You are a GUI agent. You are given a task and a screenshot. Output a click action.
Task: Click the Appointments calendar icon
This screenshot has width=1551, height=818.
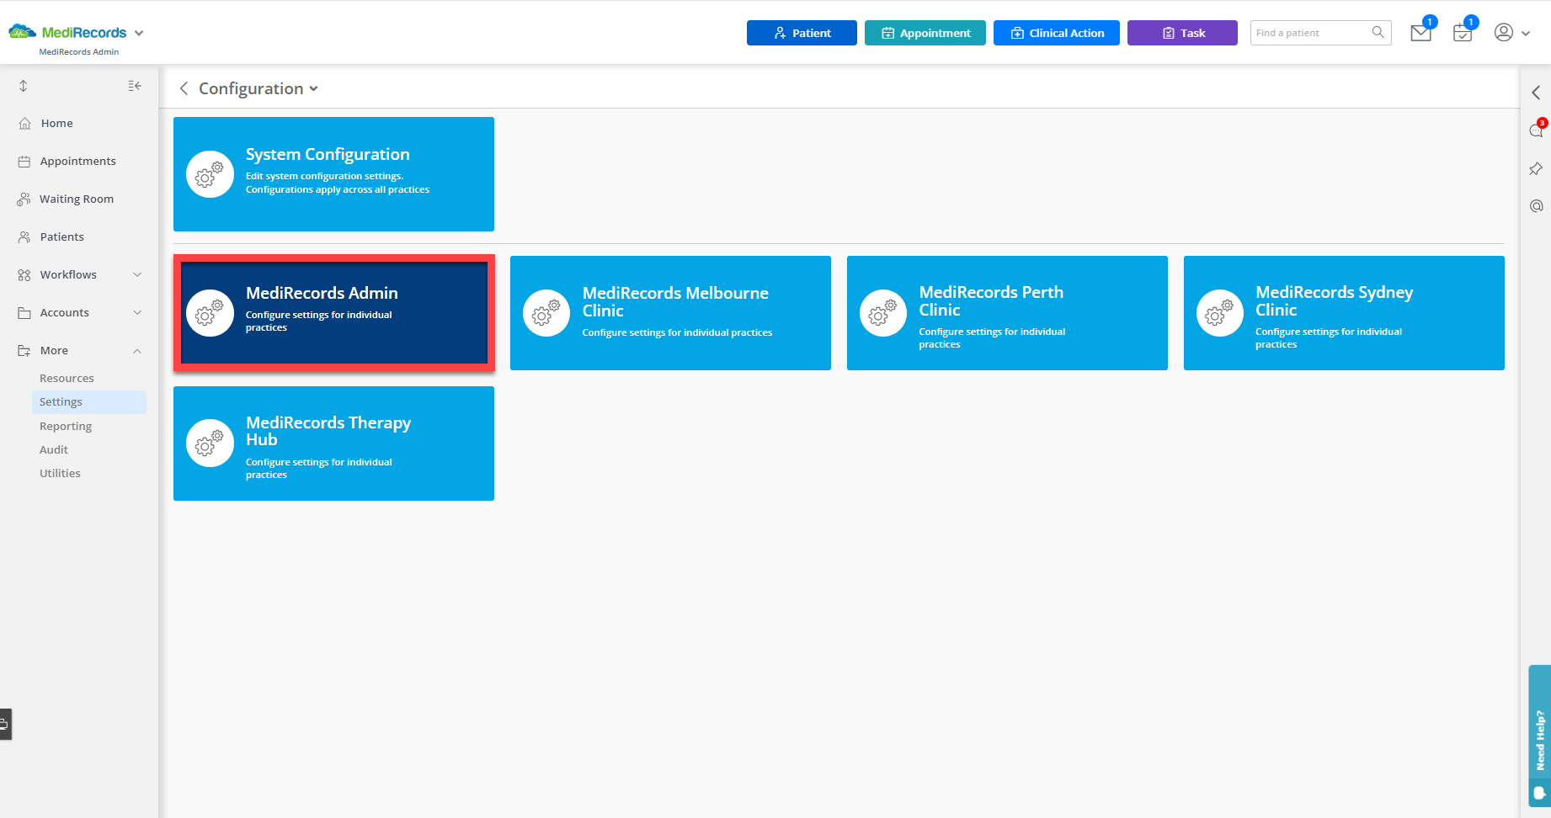(24, 161)
